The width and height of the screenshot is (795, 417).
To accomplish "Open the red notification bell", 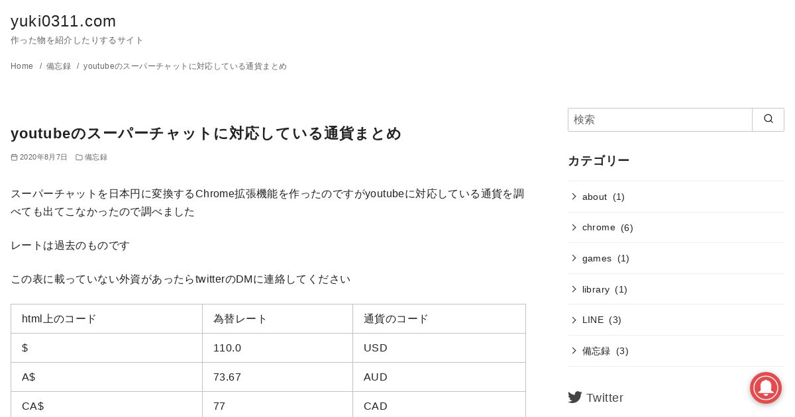I will point(766,388).
